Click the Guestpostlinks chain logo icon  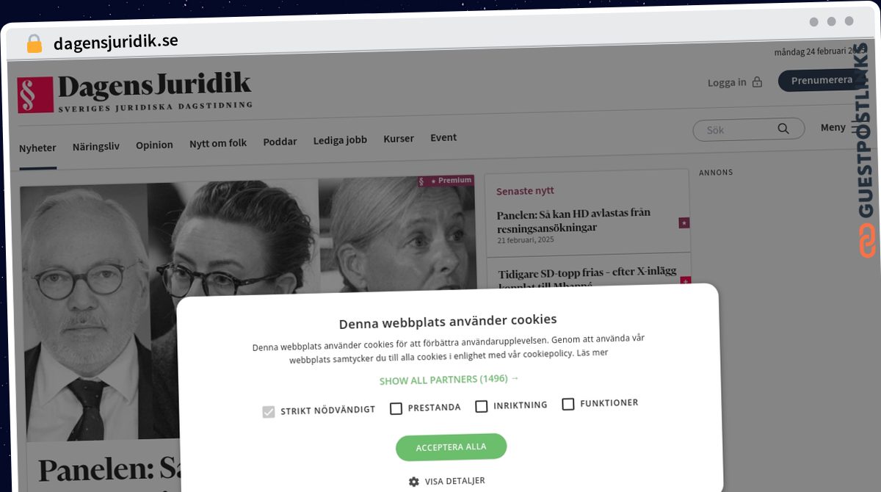[868, 241]
